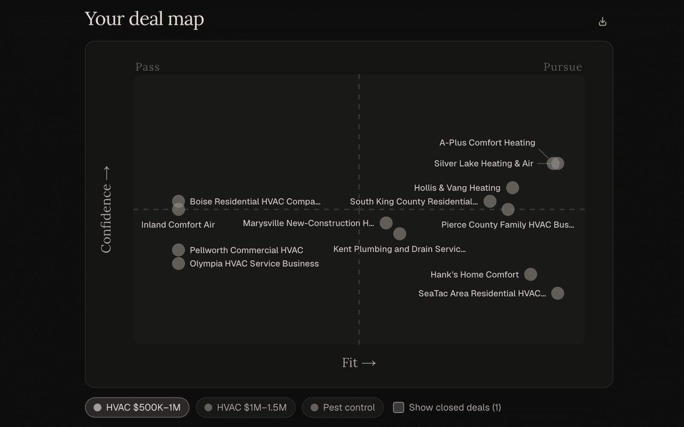Select the Pierce County Family HVAC dot
684x427 pixels.
click(x=508, y=209)
